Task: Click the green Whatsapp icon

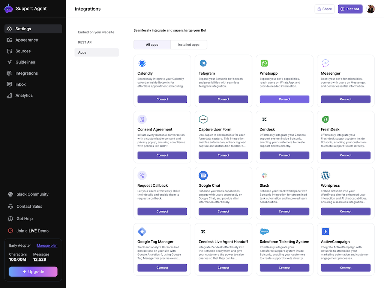Action: click(264, 63)
